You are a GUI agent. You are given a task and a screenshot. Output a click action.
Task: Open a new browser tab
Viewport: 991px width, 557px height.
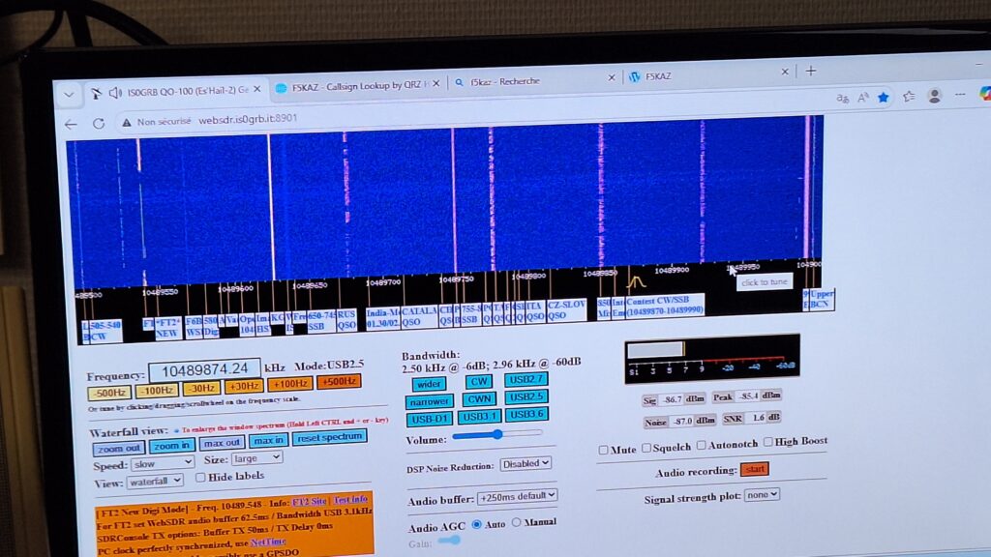pyautogui.click(x=811, y=71)
